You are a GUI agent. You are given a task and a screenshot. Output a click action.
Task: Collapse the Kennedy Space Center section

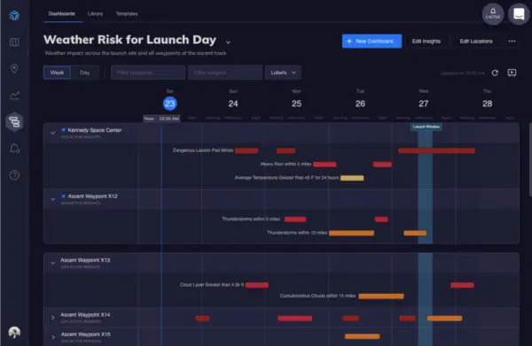click(x=52, y=133)
